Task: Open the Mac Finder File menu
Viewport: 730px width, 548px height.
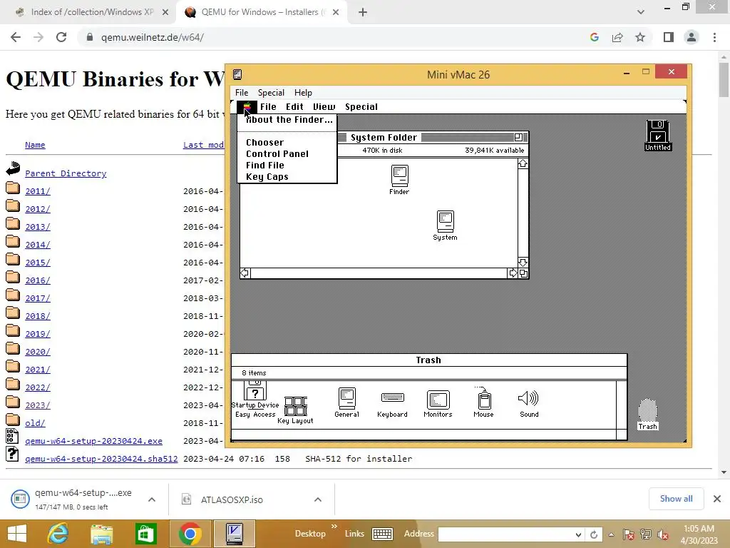Action: click(x=268, y=107)
